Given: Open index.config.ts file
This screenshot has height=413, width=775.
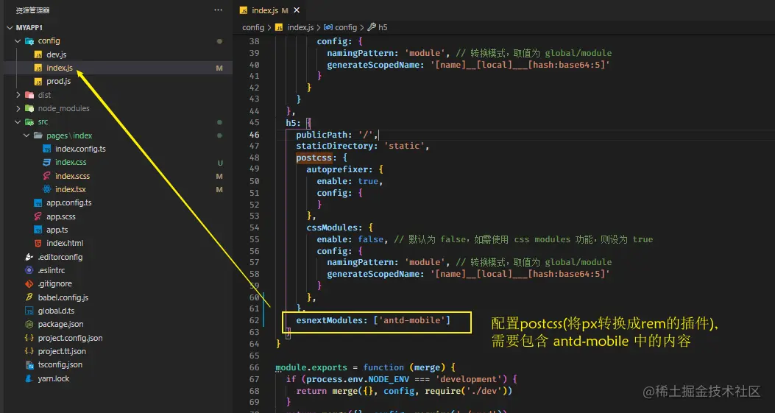Looking at the screenshot, I should (80, 149).
